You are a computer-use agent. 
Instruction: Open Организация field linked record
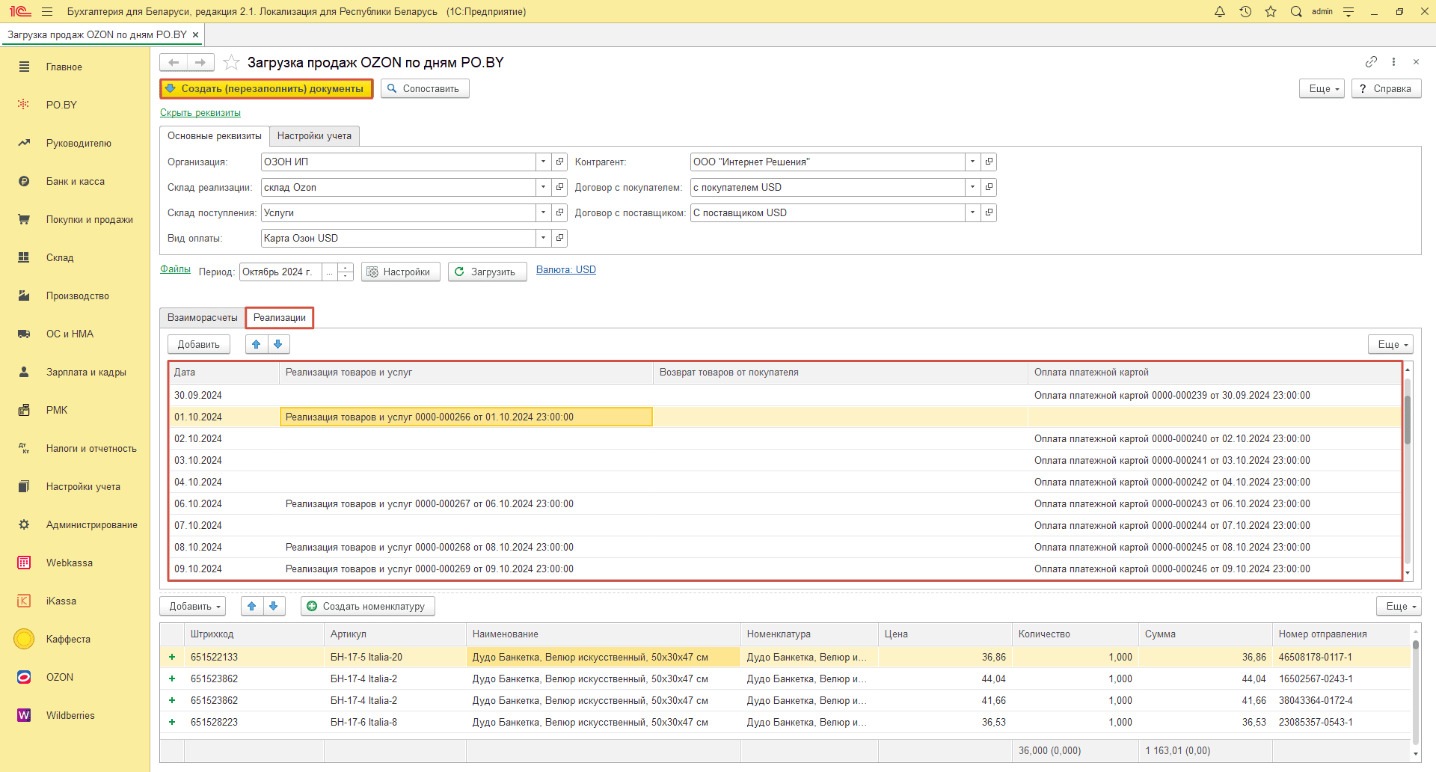coord(559,162)
